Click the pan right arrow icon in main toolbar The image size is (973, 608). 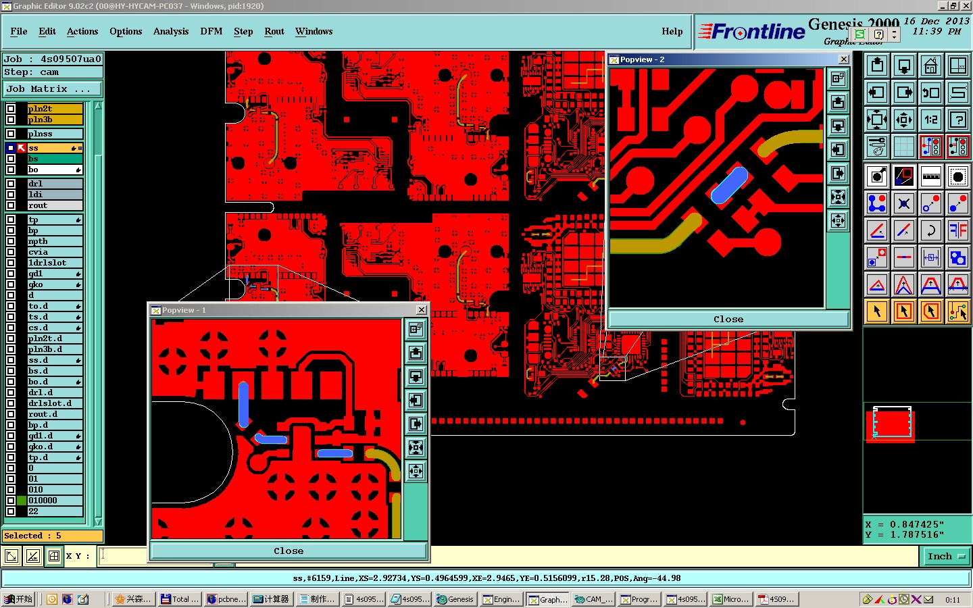click(904, 93)
